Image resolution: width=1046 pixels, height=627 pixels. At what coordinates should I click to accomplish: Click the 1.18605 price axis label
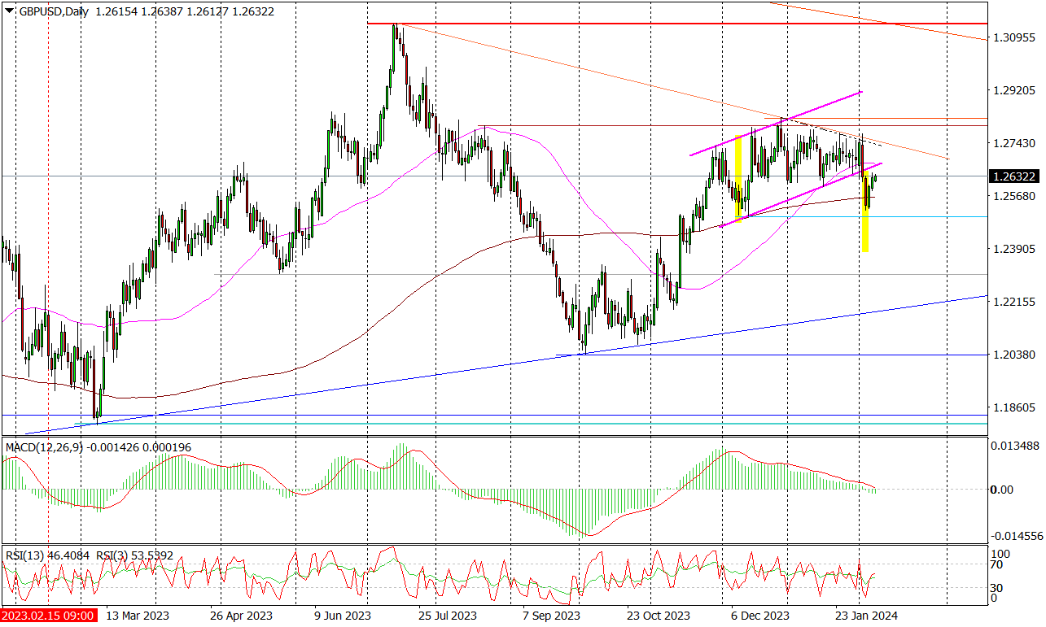pos(1014,407)
